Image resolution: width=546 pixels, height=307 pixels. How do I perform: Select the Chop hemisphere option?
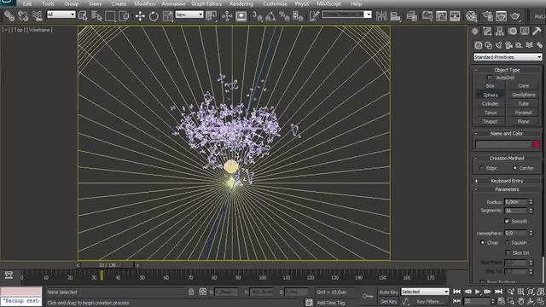[x=482, y=242]
